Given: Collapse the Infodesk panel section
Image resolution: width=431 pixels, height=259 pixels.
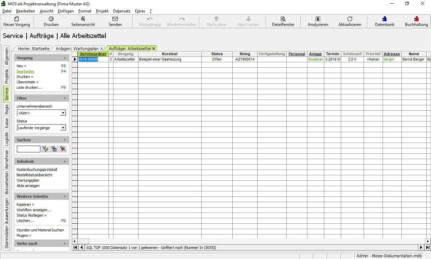Looking at the screenshot, I should tap(65, 161).
